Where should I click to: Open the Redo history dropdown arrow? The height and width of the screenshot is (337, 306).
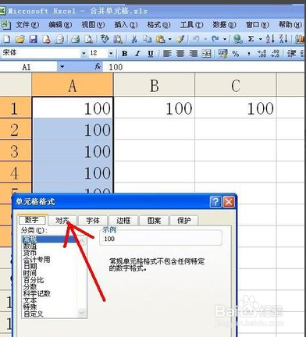tap(225, 39)
